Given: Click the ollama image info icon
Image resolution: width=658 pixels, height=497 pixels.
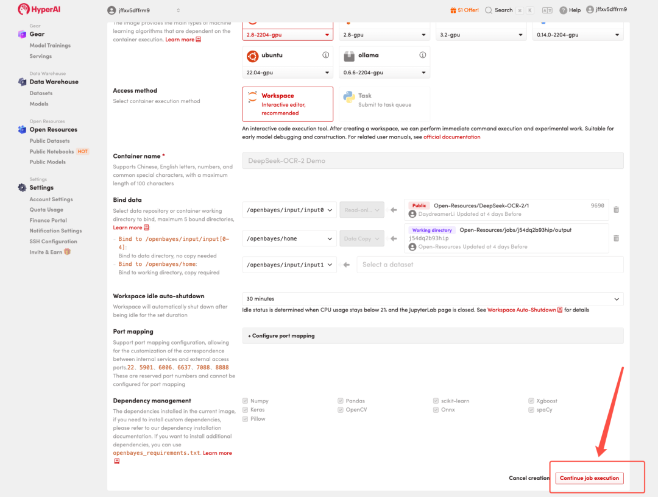Looking at the screenshot, I should pyautogui.click(x=422, y=55).
